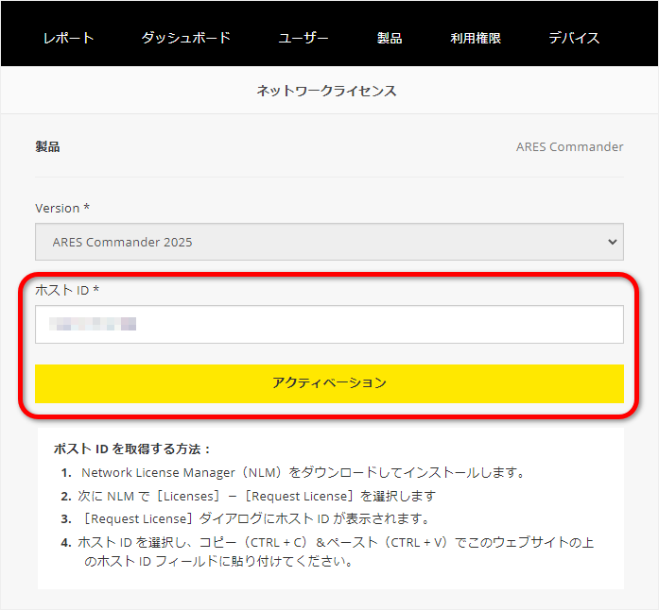Click the Version * field label
The width and height of the screenshot is (659, 610).
[x=62, y=209]
